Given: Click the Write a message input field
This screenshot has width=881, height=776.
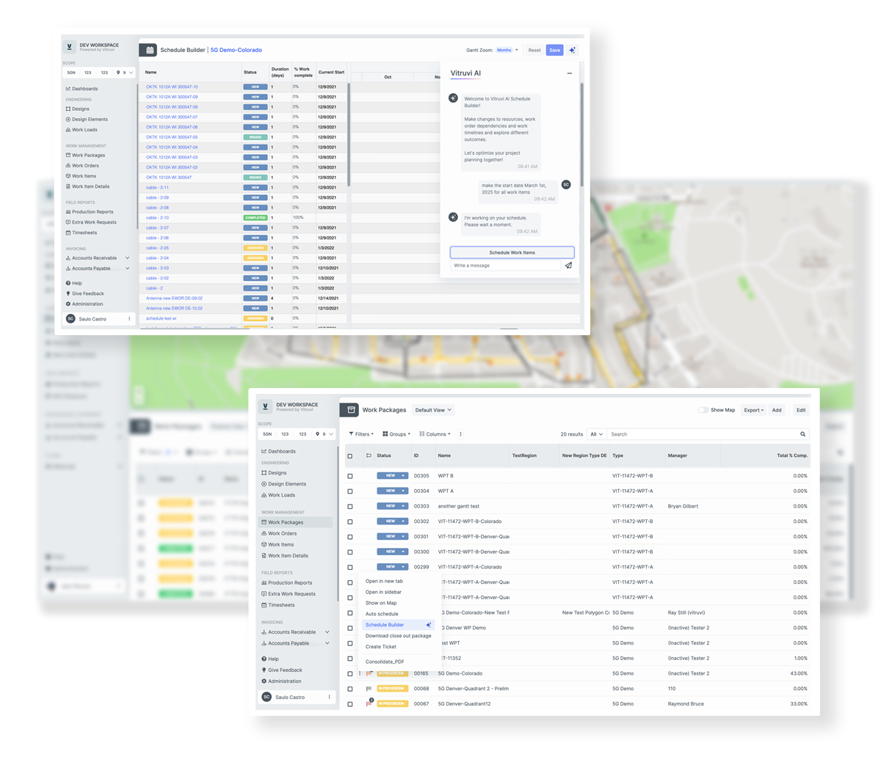Looking at the screenshot, I should [x=505, y=266].
